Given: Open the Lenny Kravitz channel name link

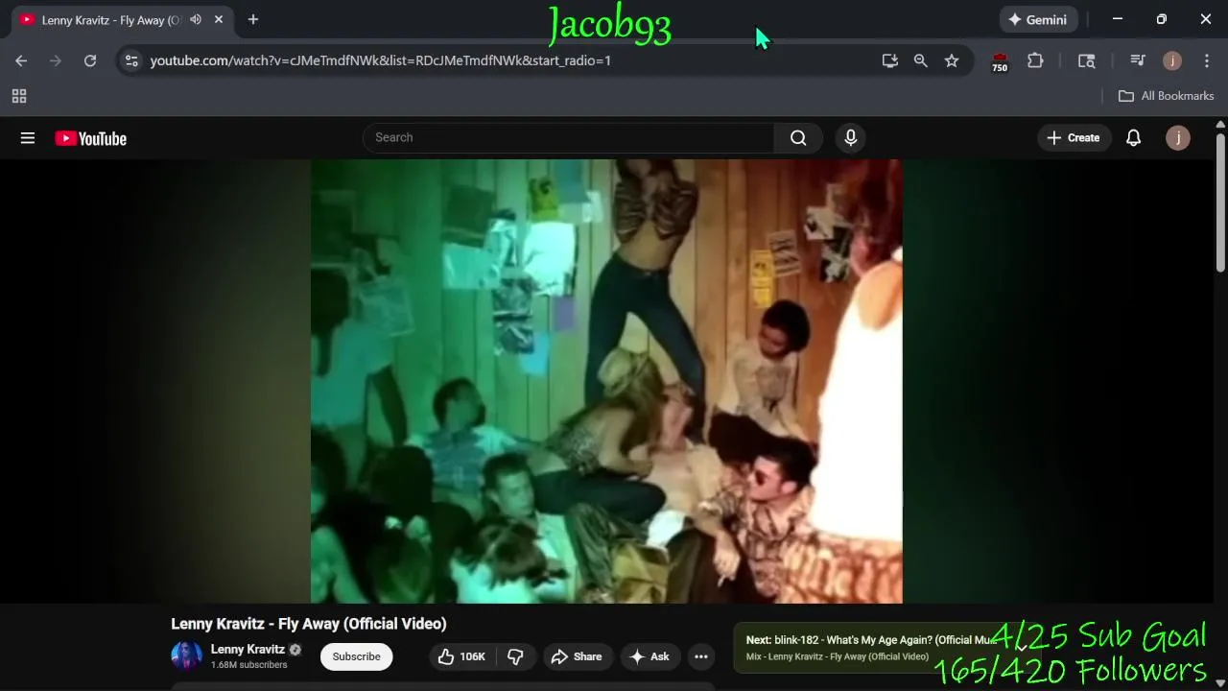Looking at the screenshot, I should 248,649.
